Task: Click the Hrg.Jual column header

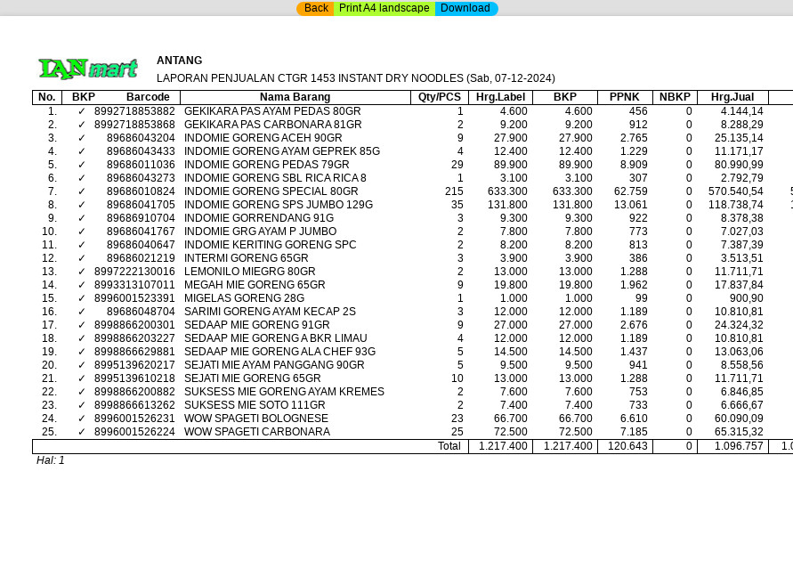Action: [732, 97]
